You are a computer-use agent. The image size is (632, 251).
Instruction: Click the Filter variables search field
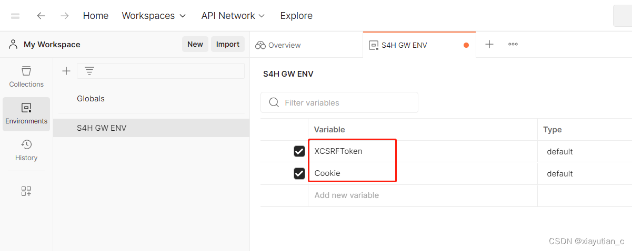click(x=339, y=102)
